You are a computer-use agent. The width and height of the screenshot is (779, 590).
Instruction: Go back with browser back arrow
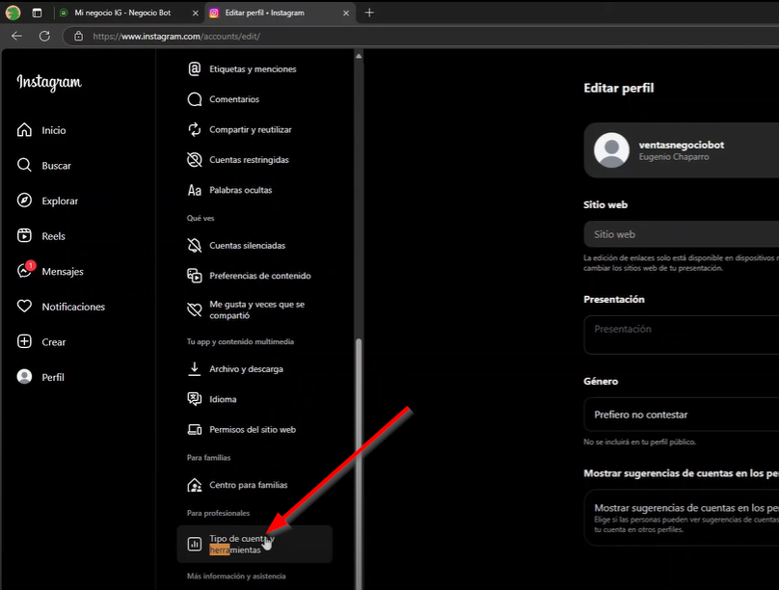point(17,36)
